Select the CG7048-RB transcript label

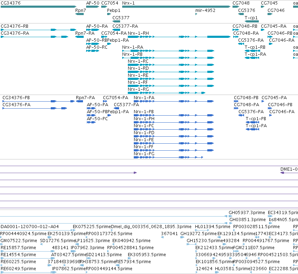245,26
